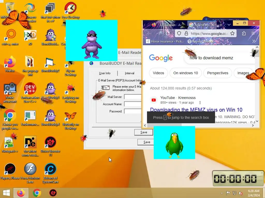This screenshot has height=198, width=265.
Task: Open the 'ctrl+a, enter' desktop shortcut
Action: coord(10,37)
